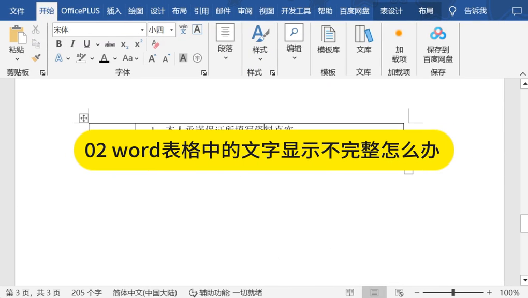Enable Strikethrough formatting

[110, 44]
